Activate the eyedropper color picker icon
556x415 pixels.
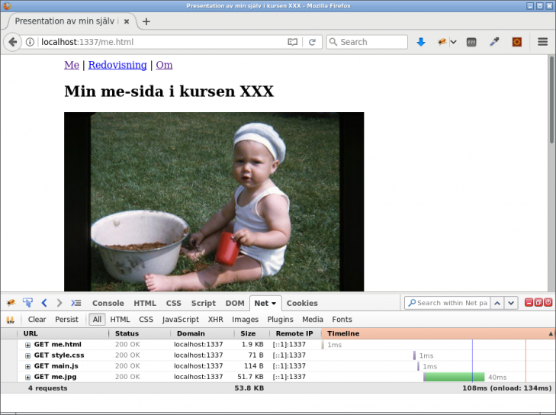(494, 42)
